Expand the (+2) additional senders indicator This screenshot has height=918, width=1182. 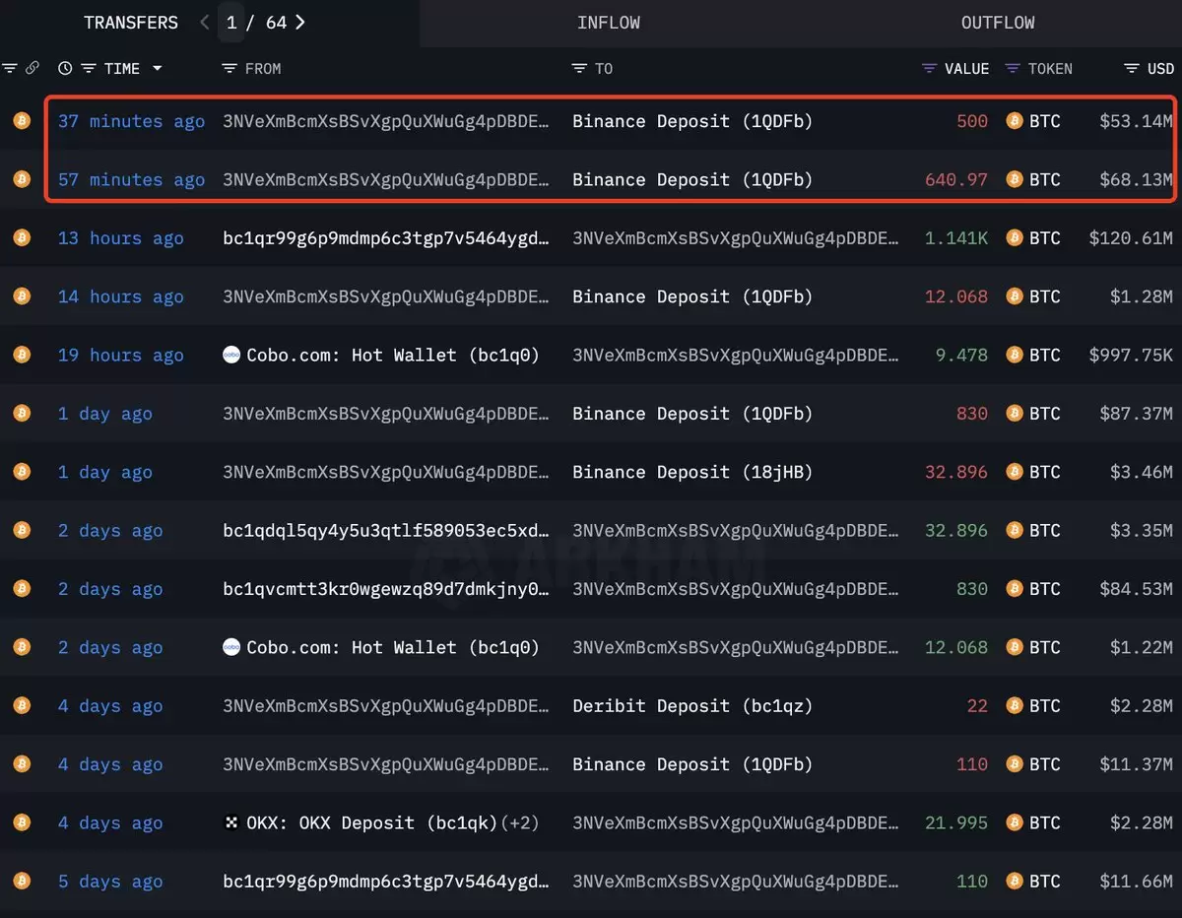(520, 823)
